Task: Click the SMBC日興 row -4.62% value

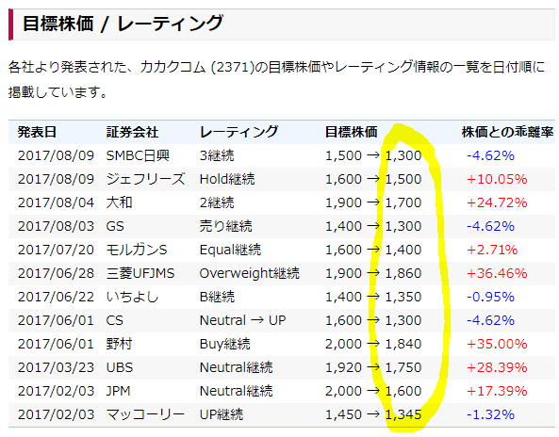Action: (x=490, y=155)
